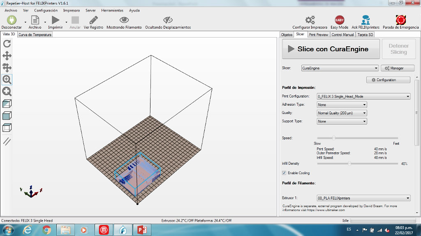Open Internet Explorer from taskbar
This screenshot has width=421, height=236.
(x=28, y=230)
